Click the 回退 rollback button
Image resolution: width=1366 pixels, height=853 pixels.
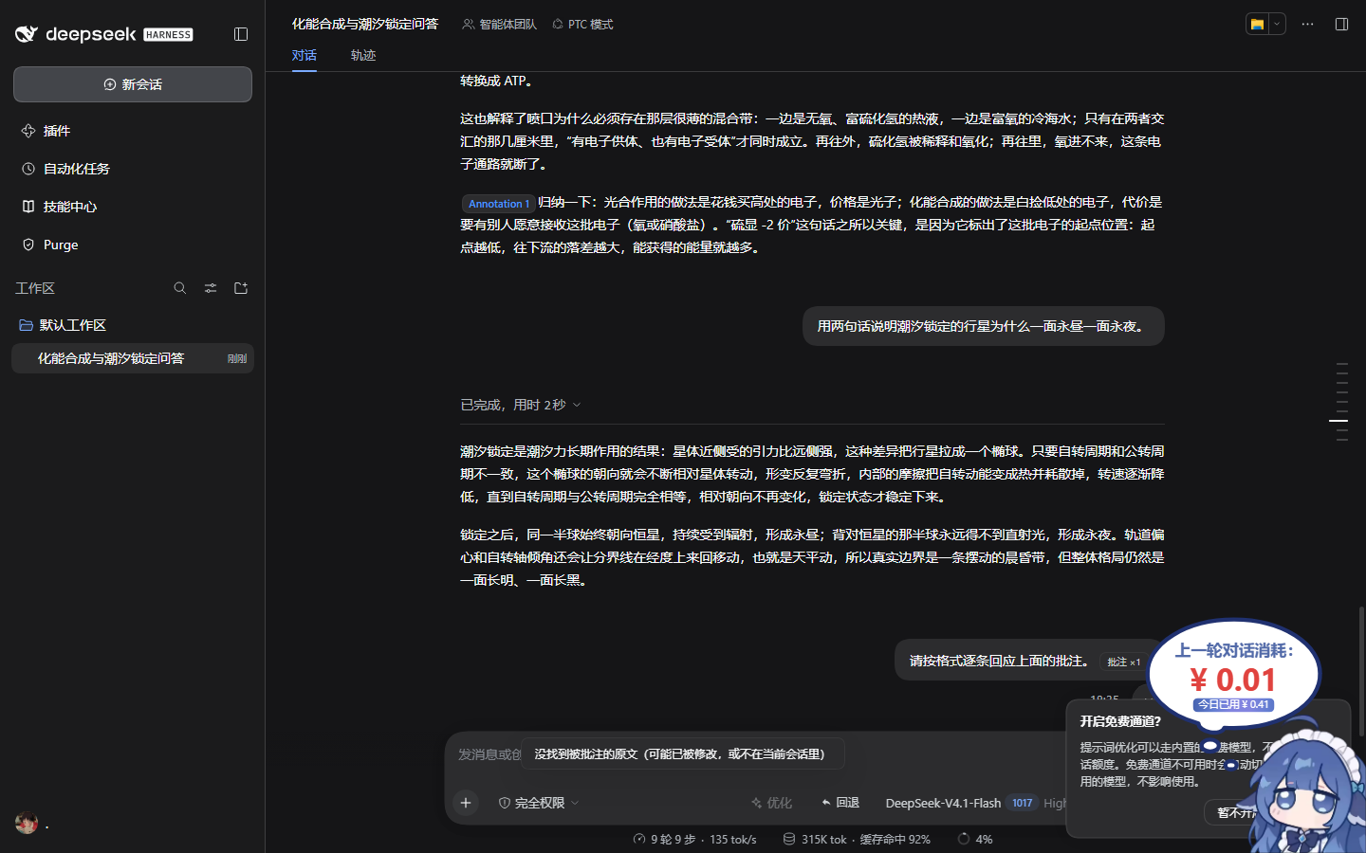point(840,803)
